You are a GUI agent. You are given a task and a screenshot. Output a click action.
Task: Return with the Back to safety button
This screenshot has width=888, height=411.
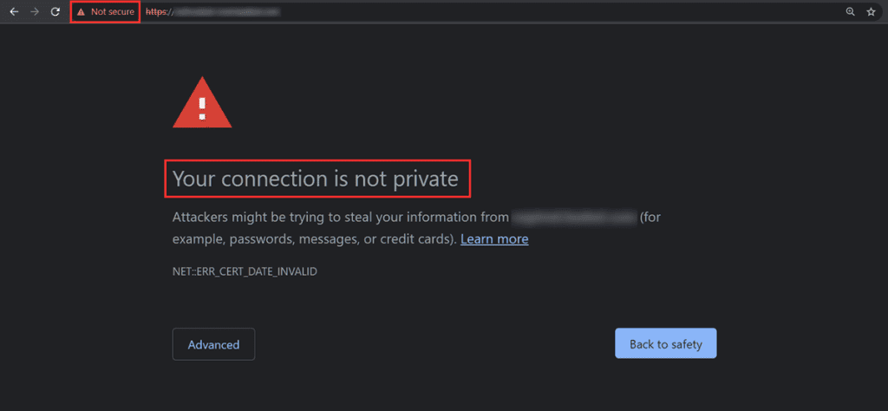coord(665,343)
